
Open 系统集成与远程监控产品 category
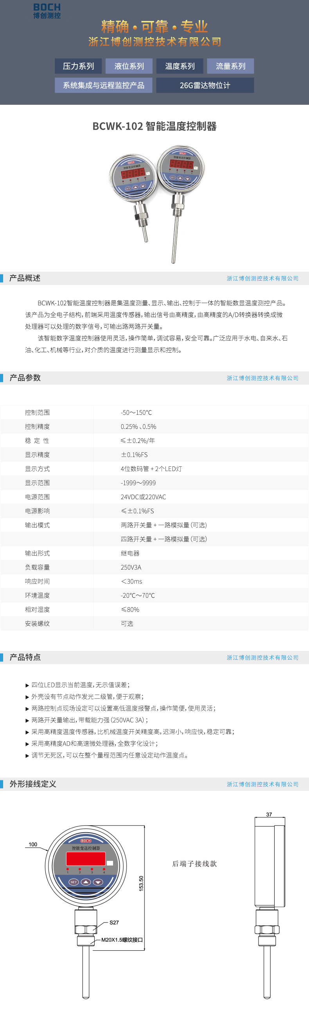104,85
